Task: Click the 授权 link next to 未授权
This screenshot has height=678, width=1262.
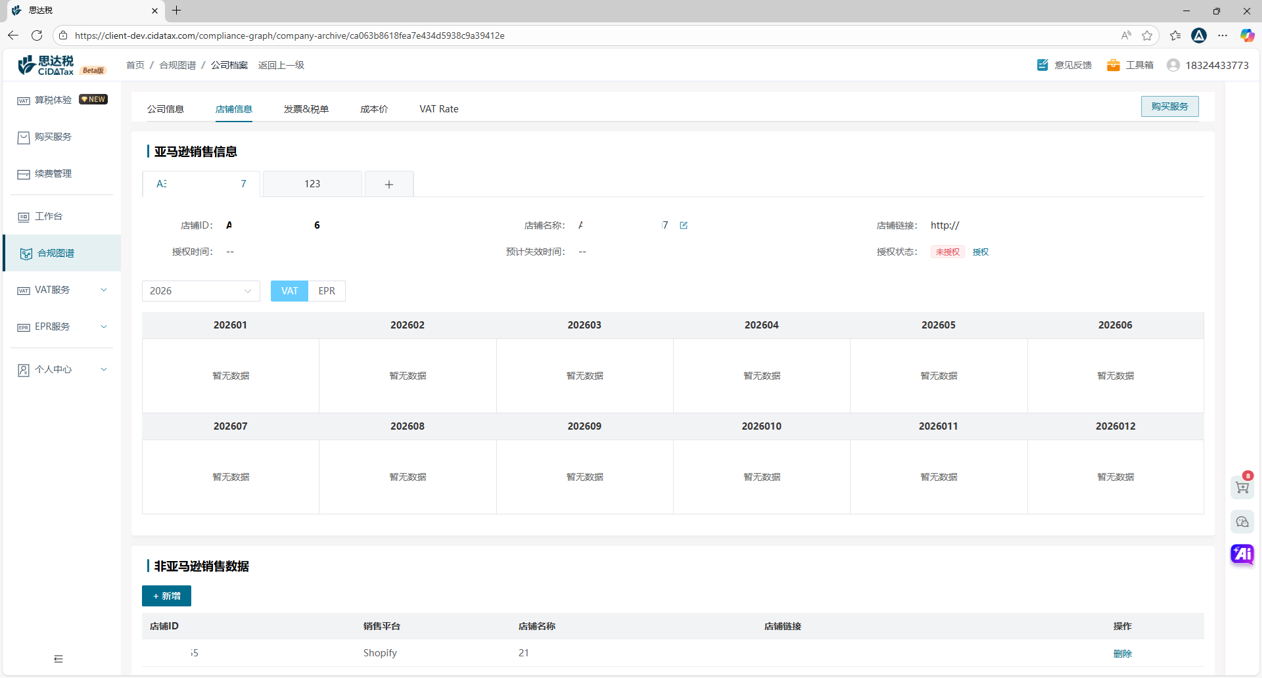Action: click(980, 252)
